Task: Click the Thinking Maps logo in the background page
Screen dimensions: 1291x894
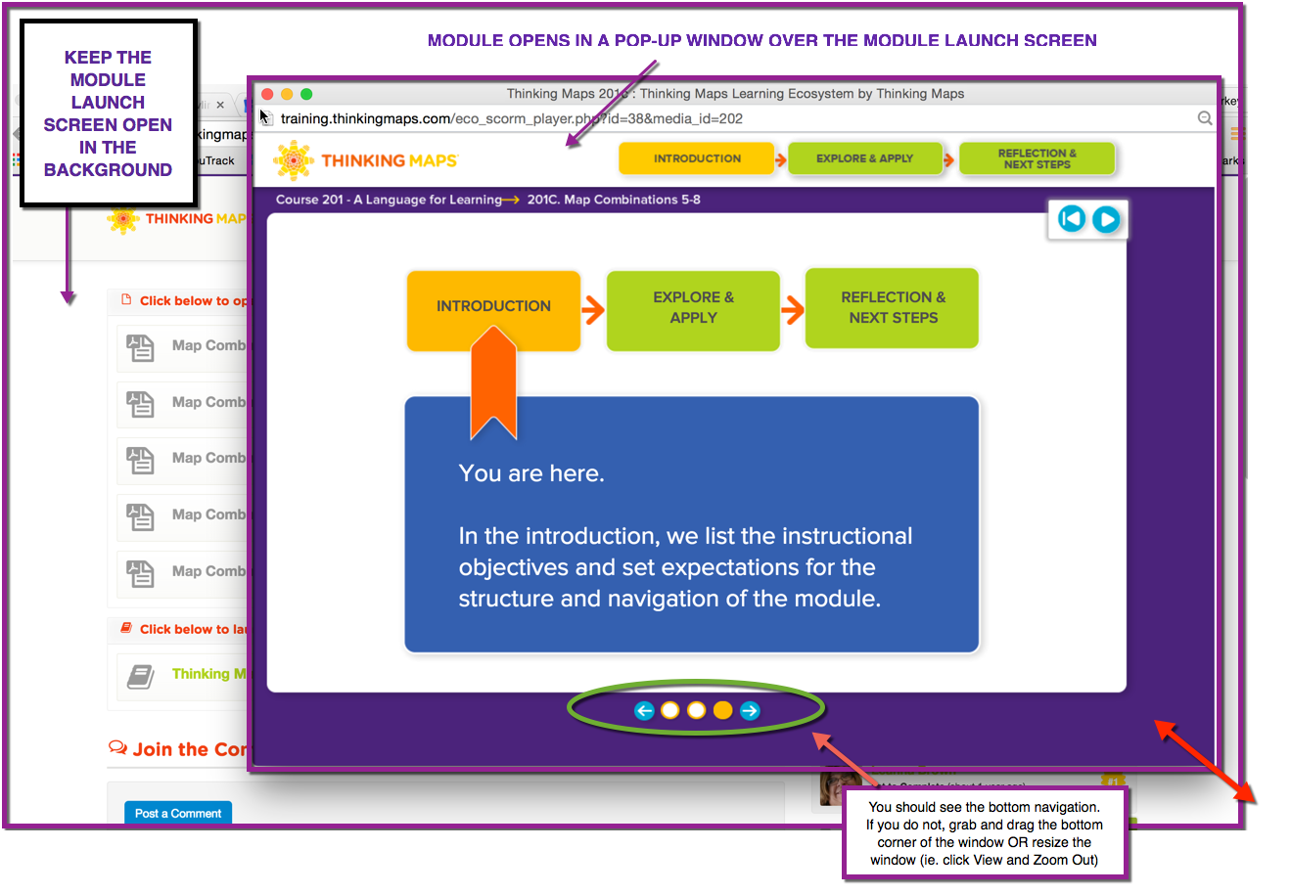Action: click(x=176, y=219)
